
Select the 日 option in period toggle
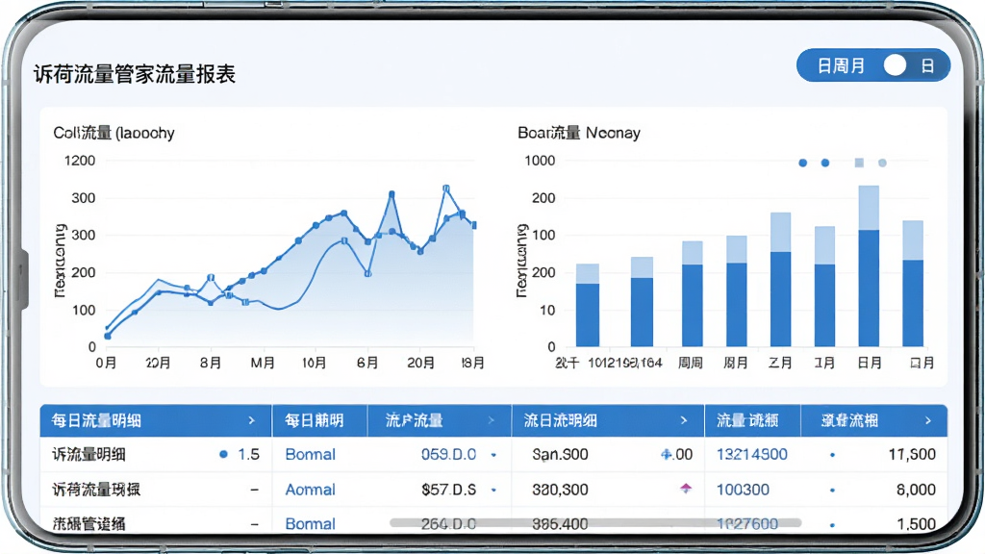(x=928, y=65)
